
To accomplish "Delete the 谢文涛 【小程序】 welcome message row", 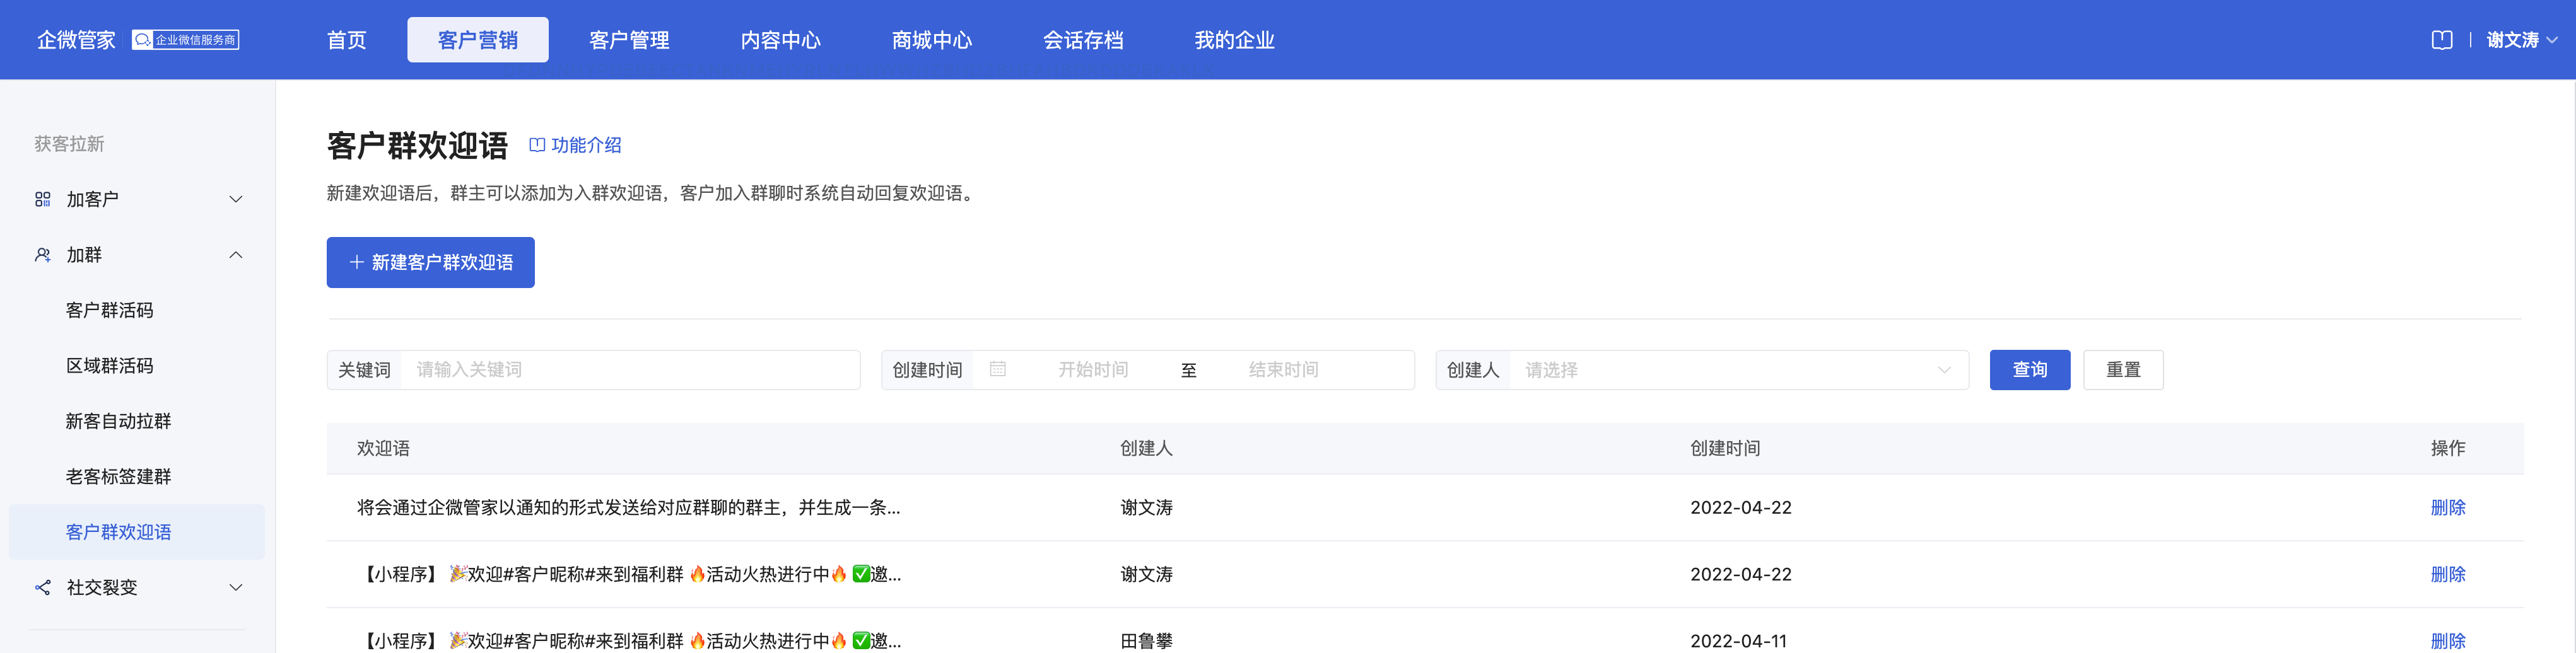I will 2447,574.
